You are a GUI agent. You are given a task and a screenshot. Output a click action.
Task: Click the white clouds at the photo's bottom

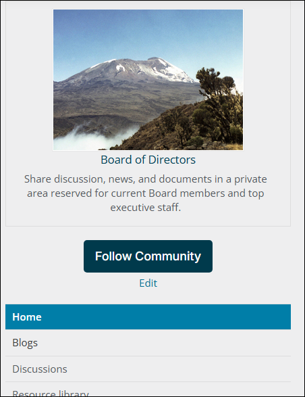tap(91, 138)
